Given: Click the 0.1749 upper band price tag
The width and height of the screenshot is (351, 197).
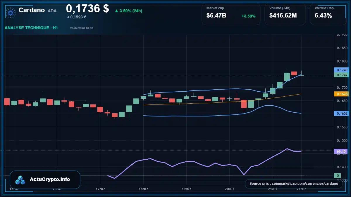Looking at the screenshot, I should point(342,70).
